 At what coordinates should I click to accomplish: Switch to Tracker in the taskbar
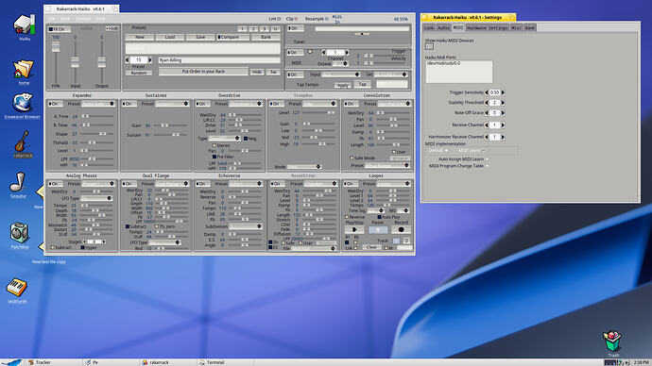53,362
